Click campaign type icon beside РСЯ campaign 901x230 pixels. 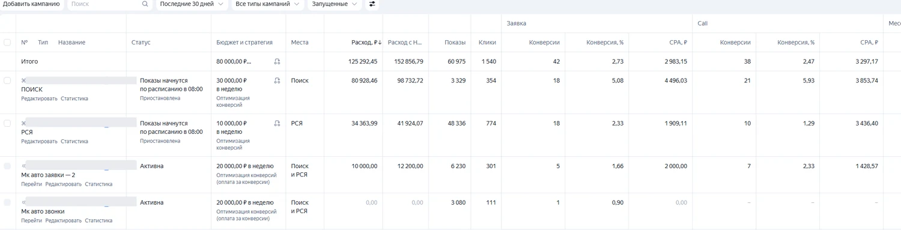click(x=23, y=123)
